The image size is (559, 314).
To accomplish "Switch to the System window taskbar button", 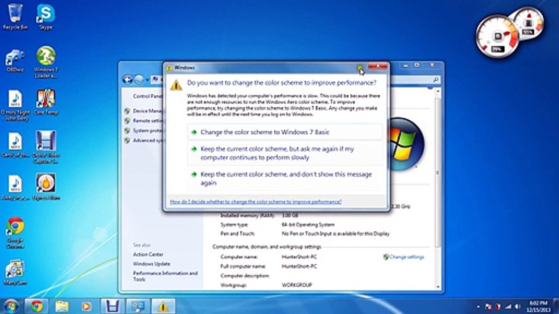I will (138, 306).
